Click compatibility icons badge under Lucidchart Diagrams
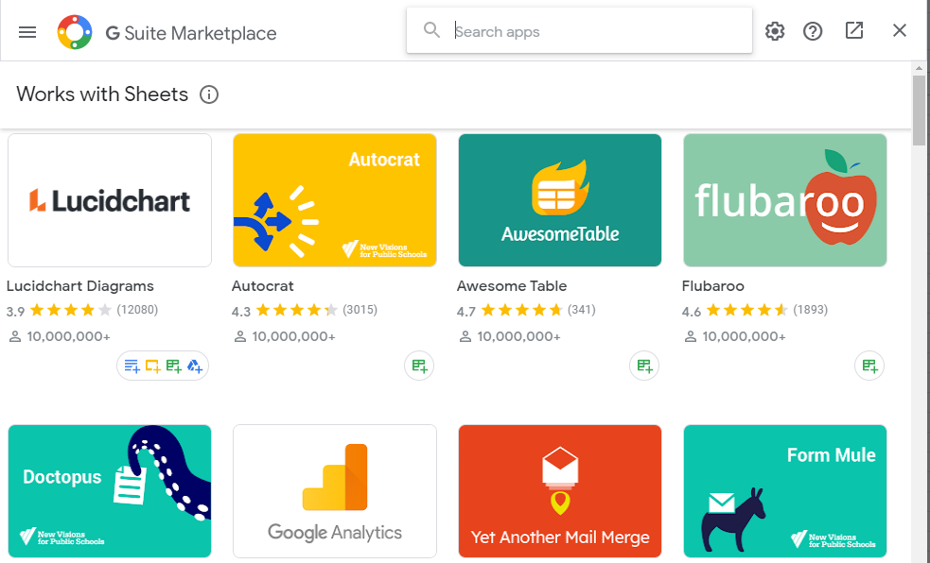Viewport: 930px width, 563px height. (x=163, y=366)
